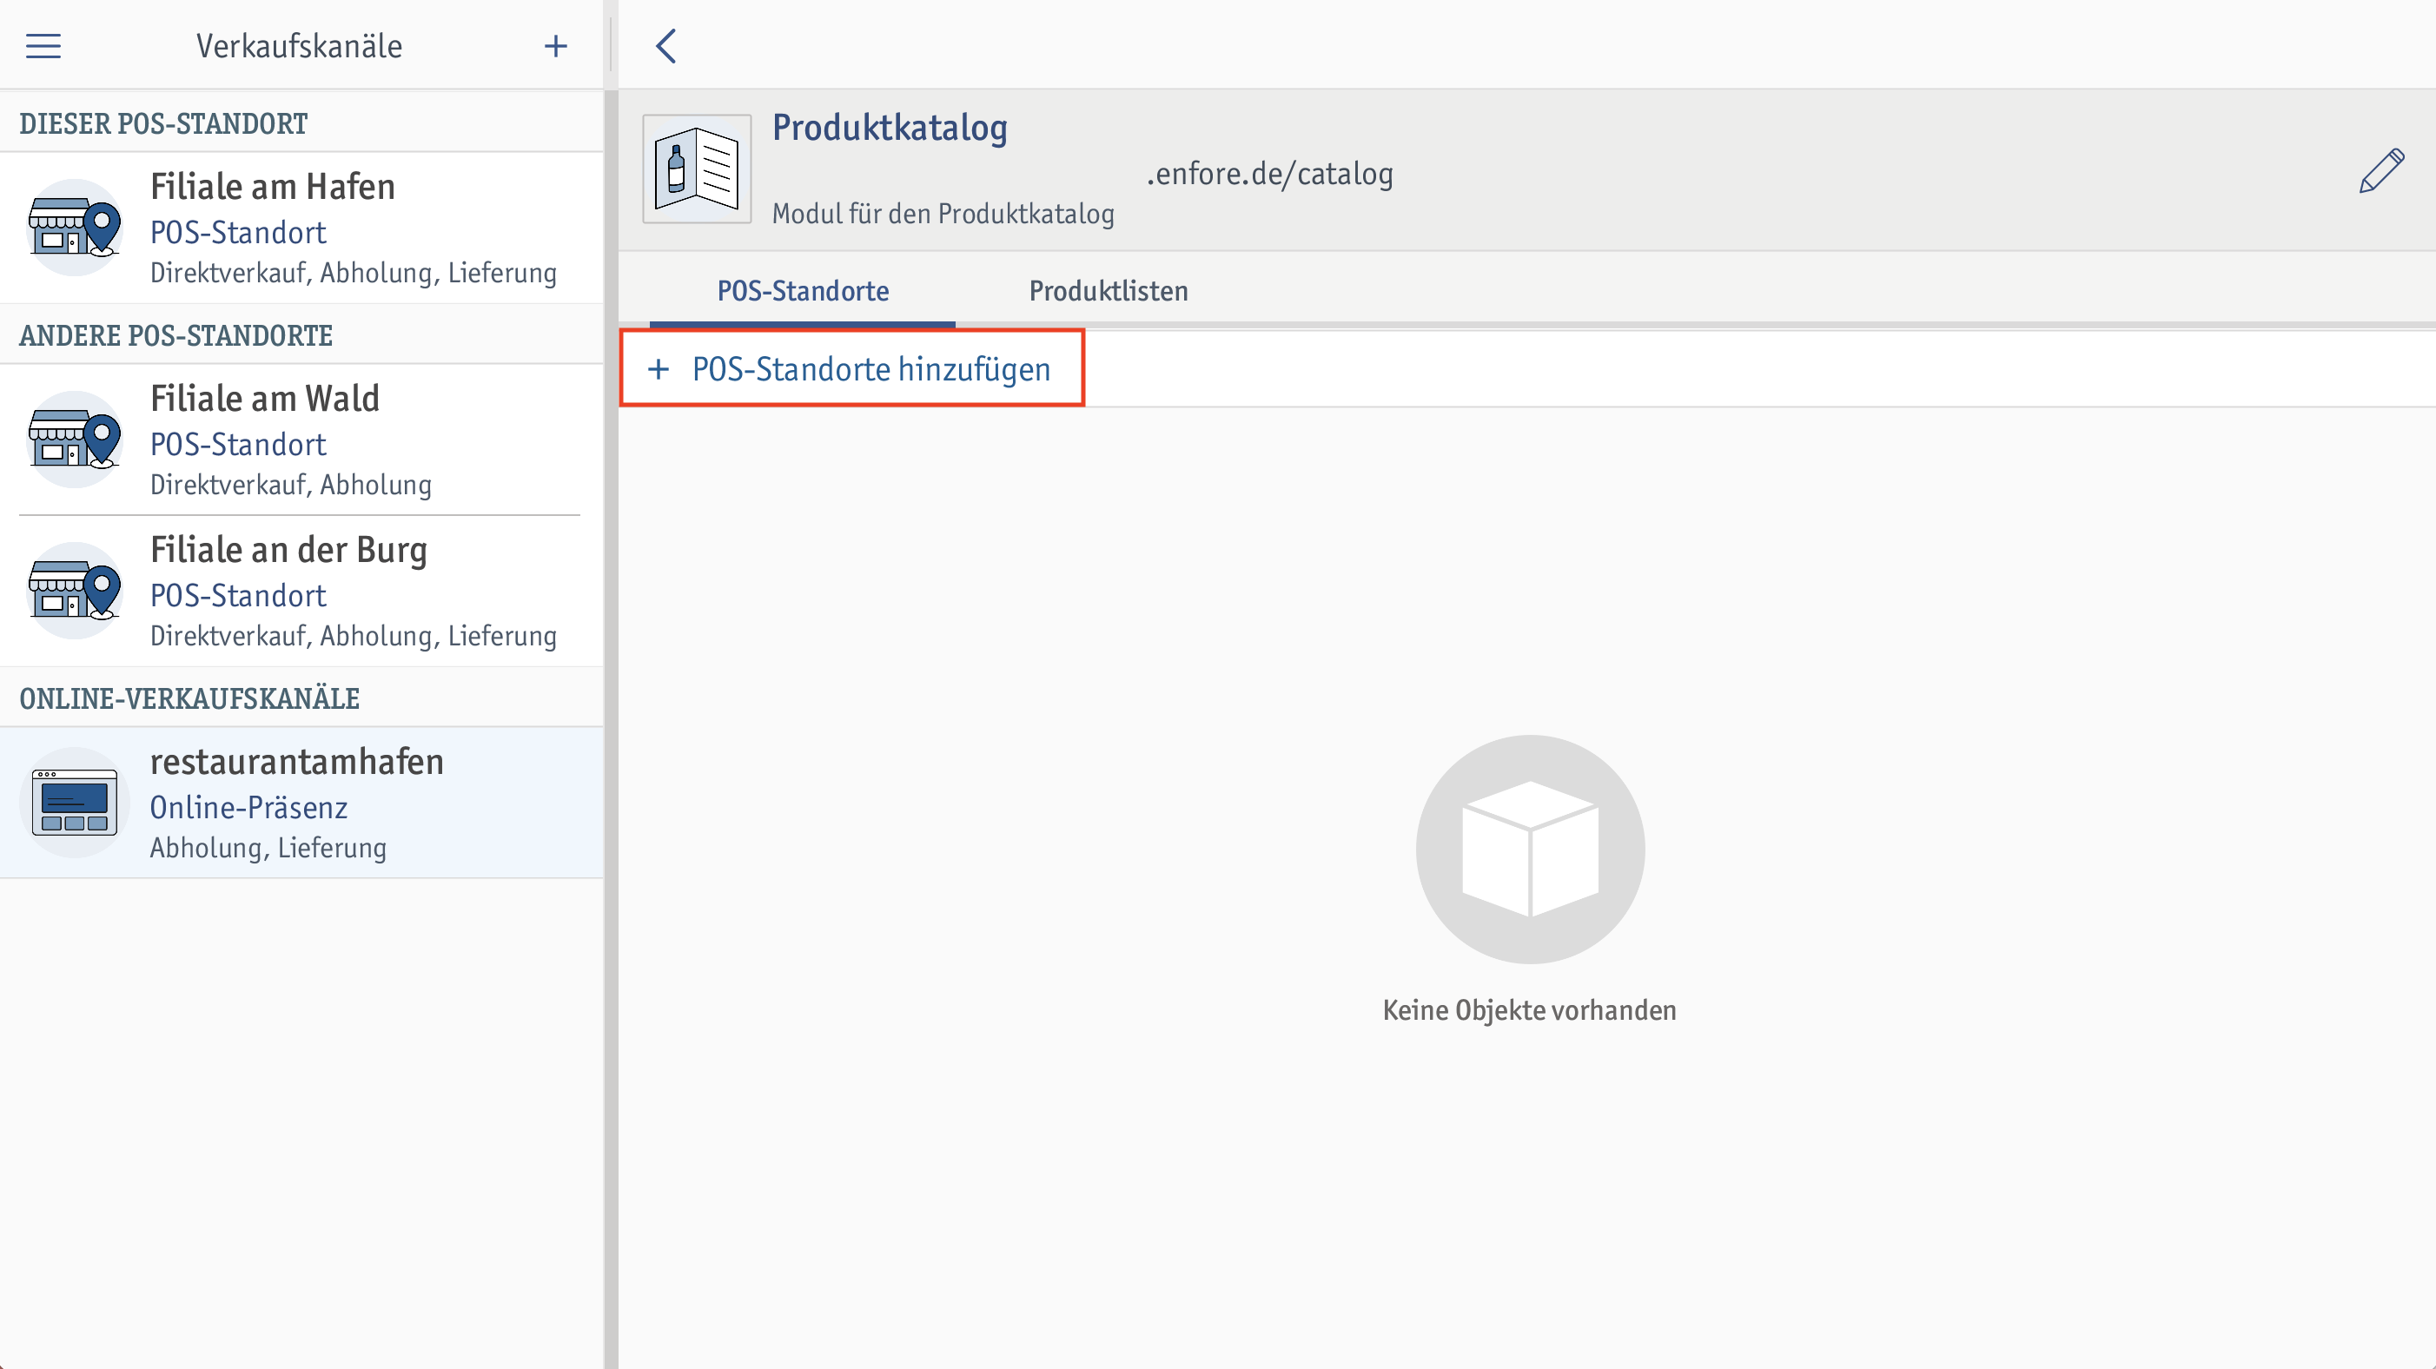This screenshot has height=1369, width=2436.
Task: Select Filiale an der Burg entry
Action: click(301, 591)
